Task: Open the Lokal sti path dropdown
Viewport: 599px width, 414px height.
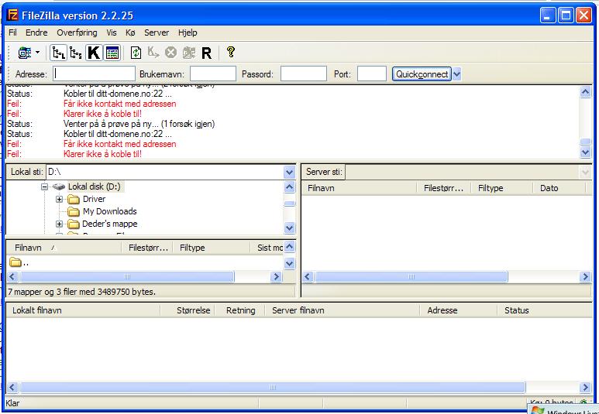Action: (290, 171)
